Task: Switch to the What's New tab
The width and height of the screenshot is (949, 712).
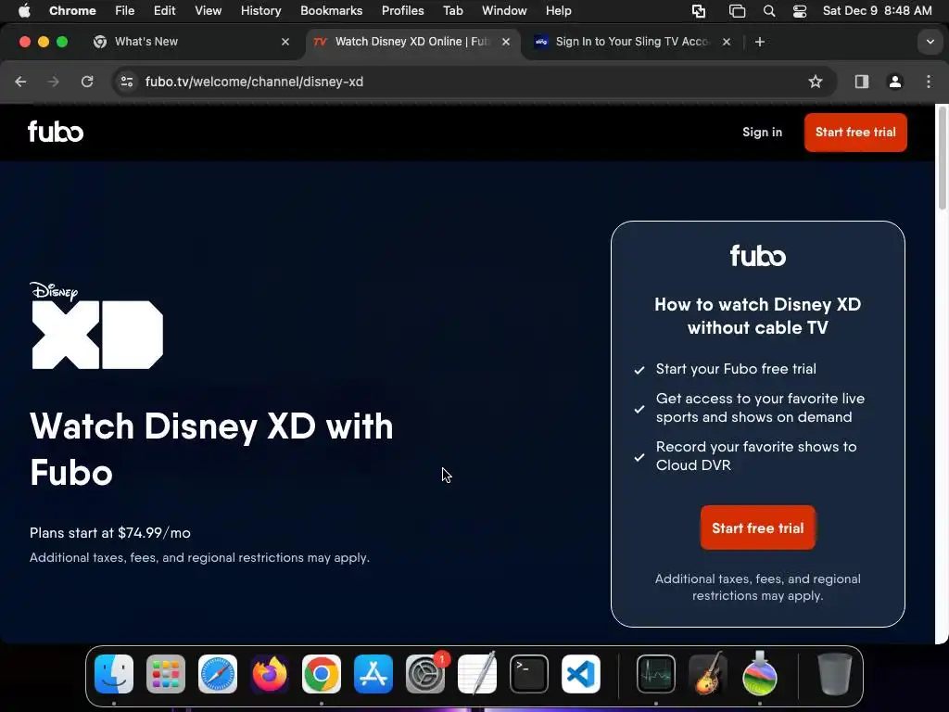Action: point(193,42)
